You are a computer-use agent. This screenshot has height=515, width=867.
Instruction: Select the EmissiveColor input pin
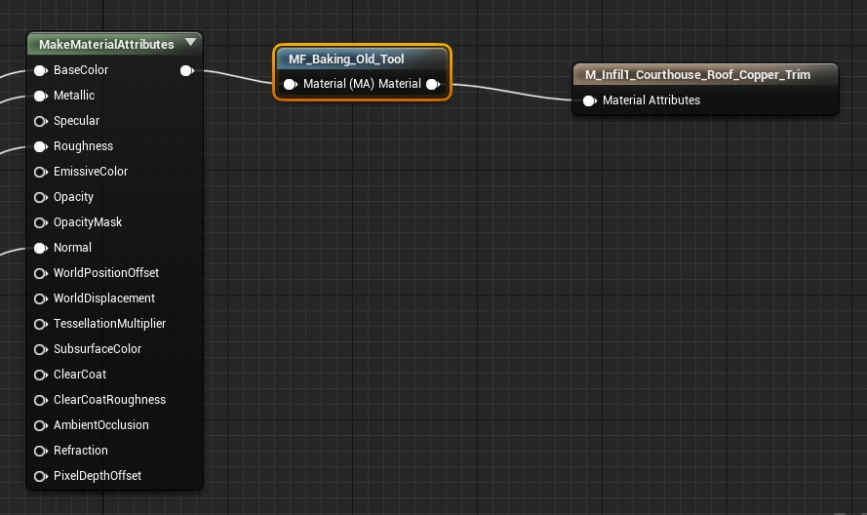40,172
